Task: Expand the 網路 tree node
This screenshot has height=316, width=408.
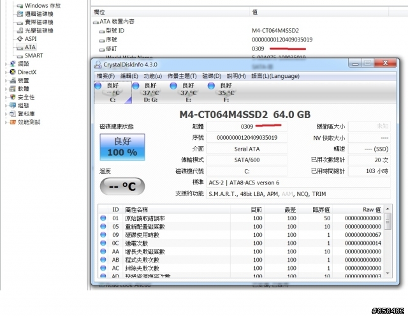Action: click(x=6, y=64)
